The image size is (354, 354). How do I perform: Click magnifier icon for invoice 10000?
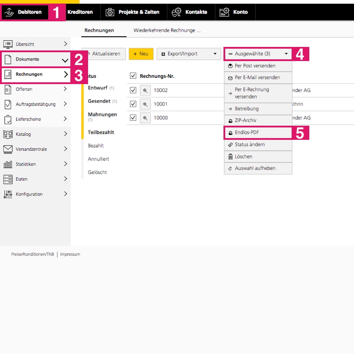tap(145, 118)
